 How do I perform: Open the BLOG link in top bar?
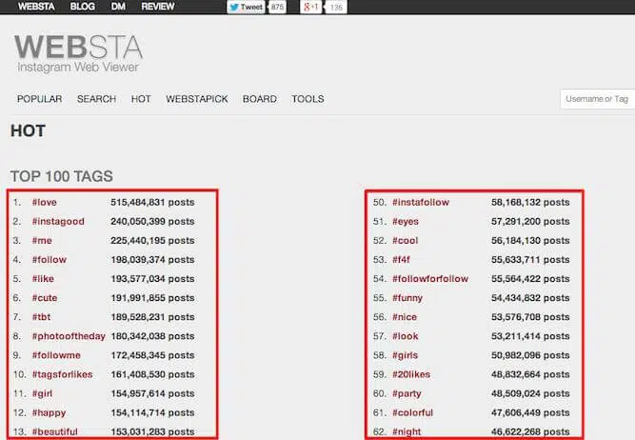(82, 7)
